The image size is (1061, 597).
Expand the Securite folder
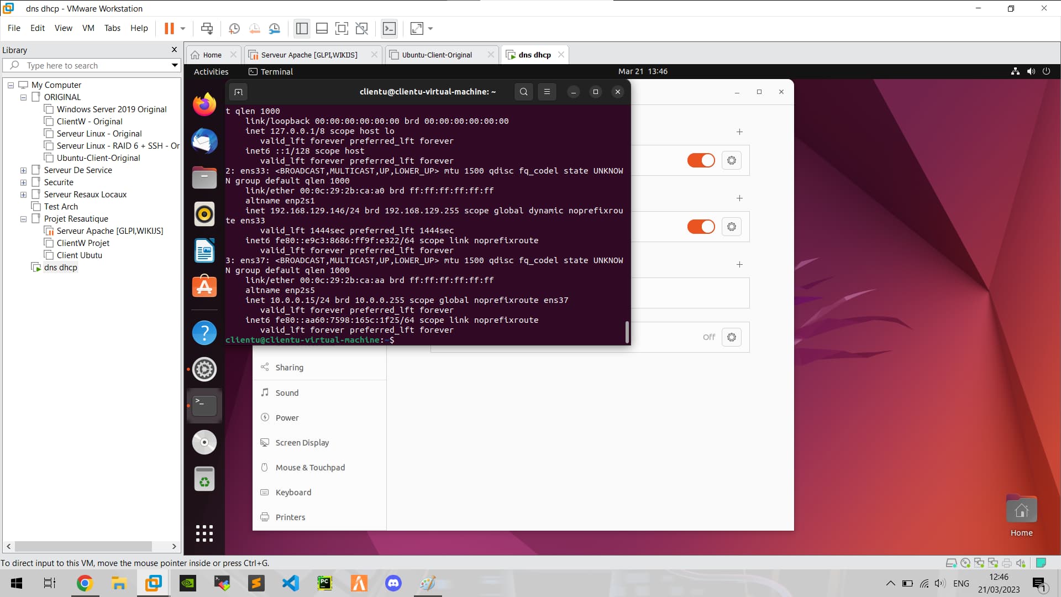coord(23,182)
